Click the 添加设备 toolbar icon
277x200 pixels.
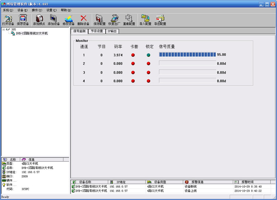point(54,18)
